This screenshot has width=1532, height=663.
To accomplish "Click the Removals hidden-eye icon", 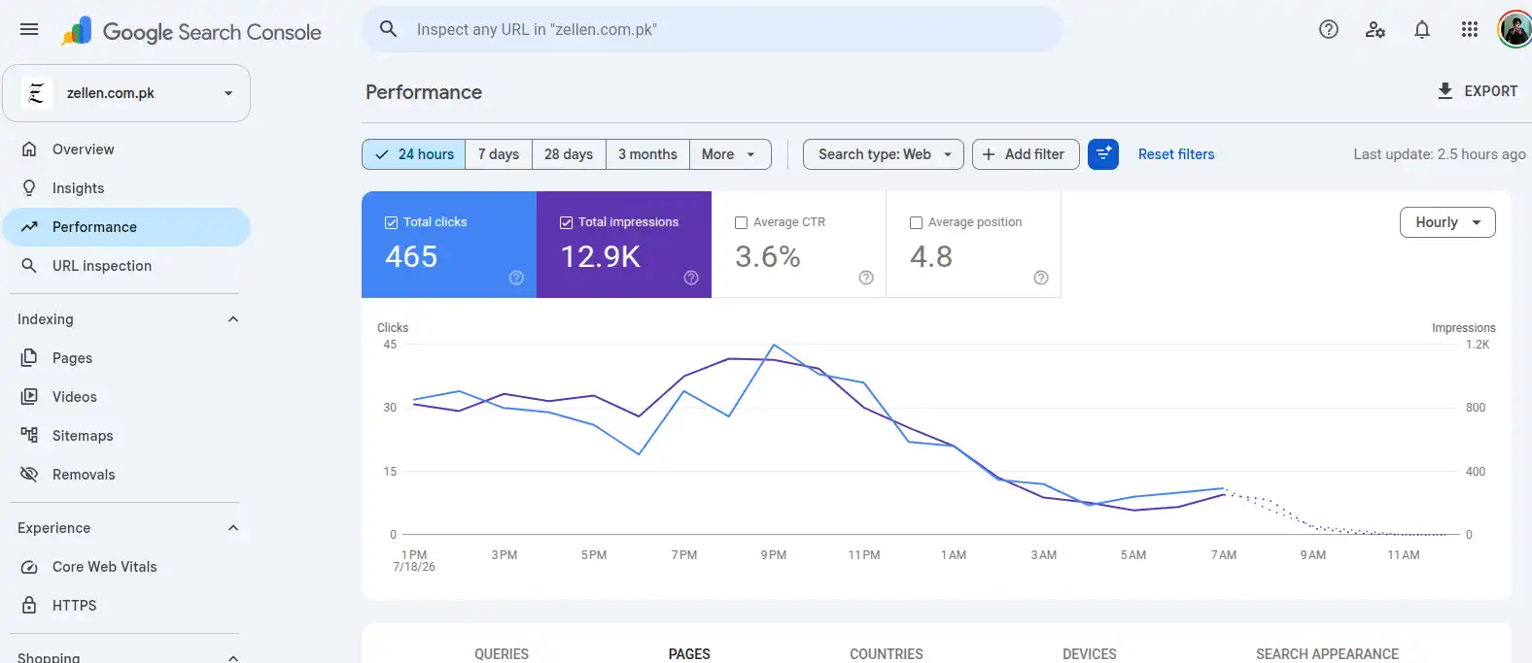I will click(29, 475).
